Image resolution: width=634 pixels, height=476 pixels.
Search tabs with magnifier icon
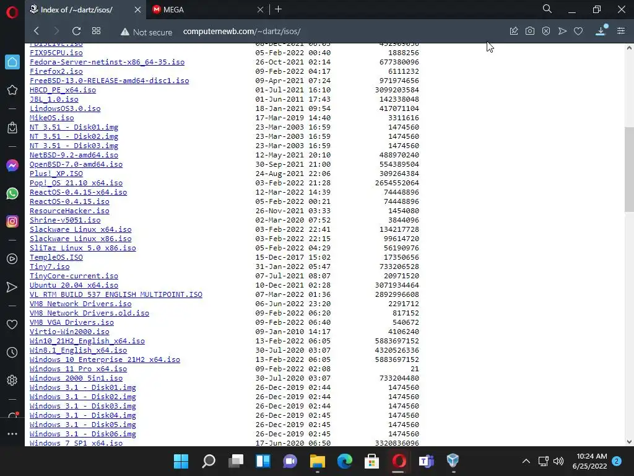[x=547, y=9]
